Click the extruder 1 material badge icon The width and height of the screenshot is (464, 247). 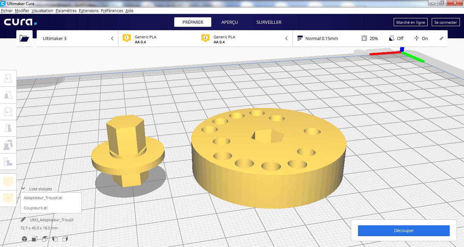point(127,38)
